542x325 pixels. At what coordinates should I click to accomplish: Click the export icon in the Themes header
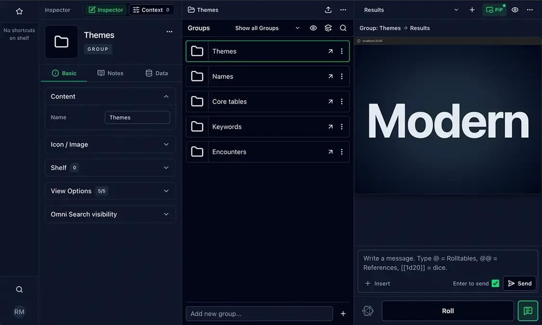click(328, 10)
